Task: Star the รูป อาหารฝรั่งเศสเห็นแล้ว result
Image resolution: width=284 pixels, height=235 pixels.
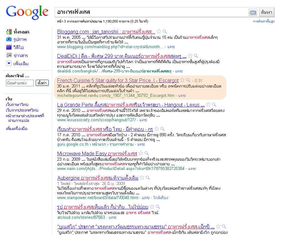Action: pyautogui.click(x=152, y=207)
